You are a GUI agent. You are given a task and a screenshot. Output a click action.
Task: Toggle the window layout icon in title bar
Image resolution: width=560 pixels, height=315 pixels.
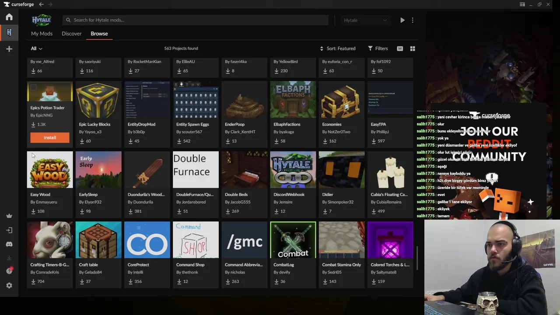(x=522, y=4)
